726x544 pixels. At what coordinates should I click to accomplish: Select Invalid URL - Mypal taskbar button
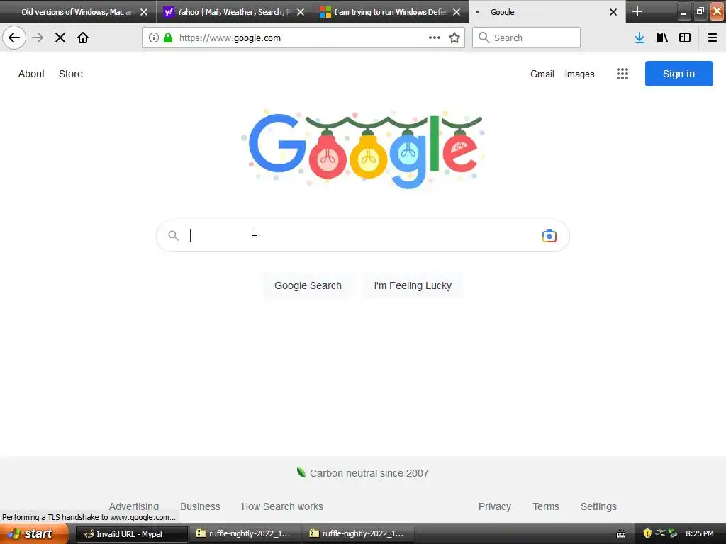pyautogui.click(x=131, y=534)
